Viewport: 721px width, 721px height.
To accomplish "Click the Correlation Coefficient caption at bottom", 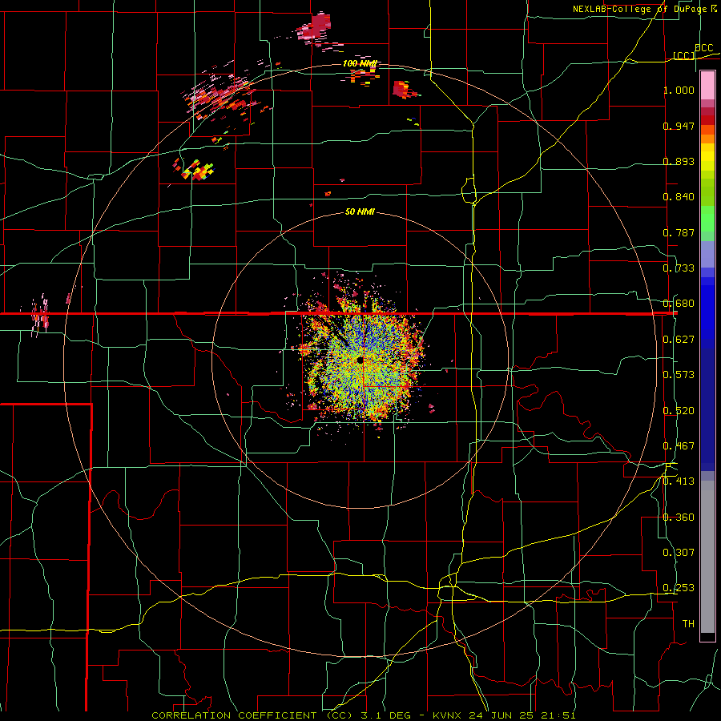I will tap(363, 715).
